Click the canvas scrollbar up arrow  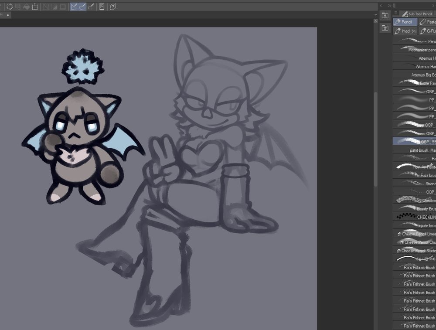coord(375,21)
